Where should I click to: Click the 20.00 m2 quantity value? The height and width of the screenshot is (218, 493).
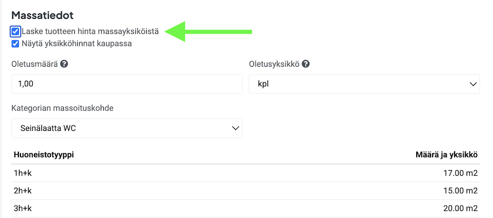click(x=460, y=209)
